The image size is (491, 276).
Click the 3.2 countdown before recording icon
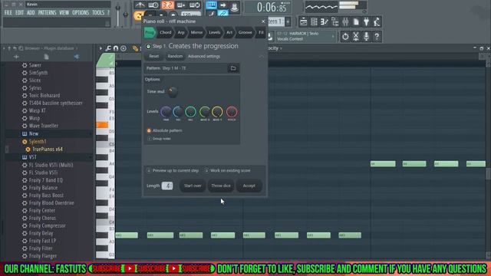(x=167, y=5)
